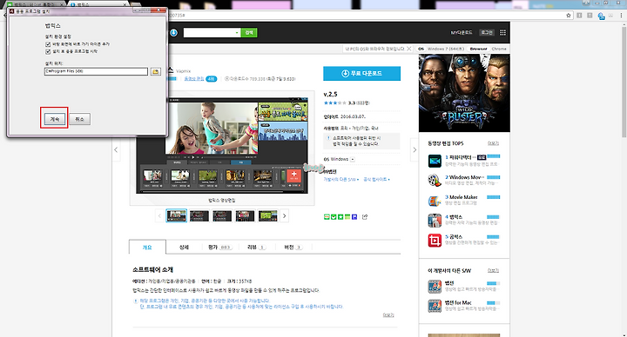Click the rank 5 곰믹스 red icon

point(435,240)
